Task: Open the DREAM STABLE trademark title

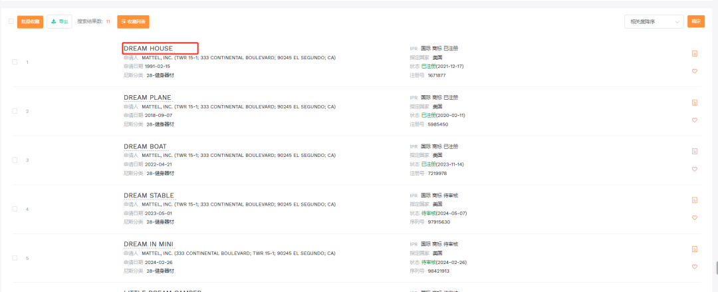Action: pos(149,196)
